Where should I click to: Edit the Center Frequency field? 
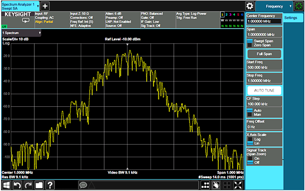pyautogui.click(x=264, y=21)
